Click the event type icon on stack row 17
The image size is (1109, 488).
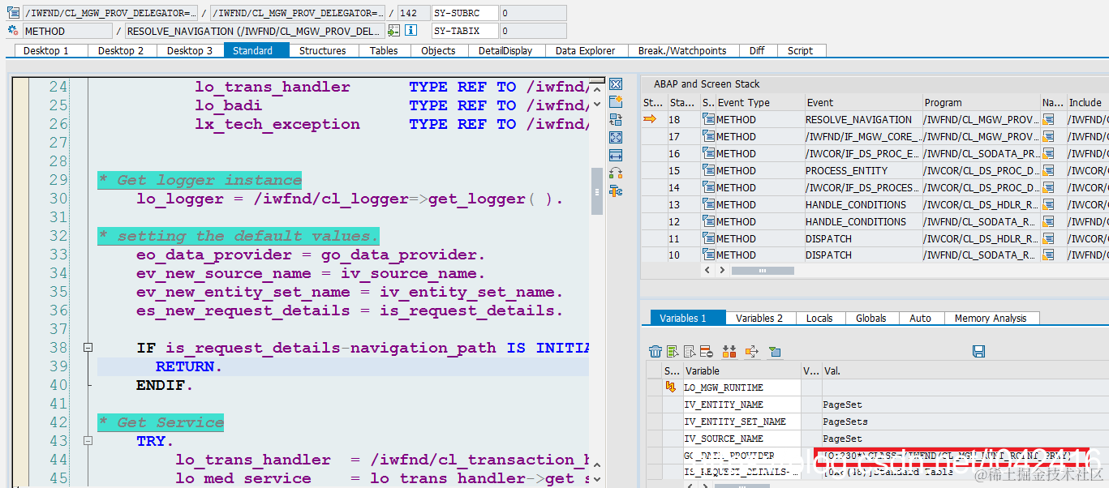[708, 136]
